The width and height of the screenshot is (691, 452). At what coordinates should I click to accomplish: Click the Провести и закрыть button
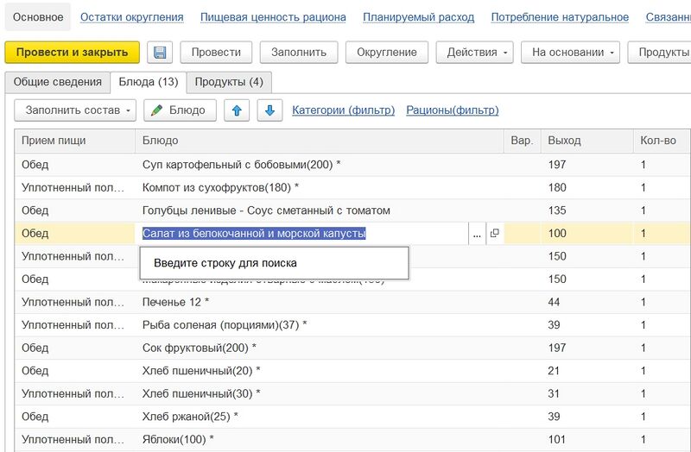coord(72,53)
